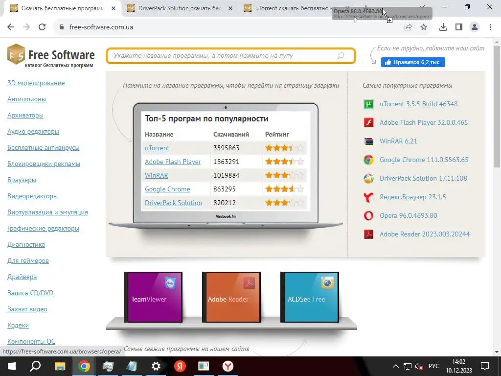Click Adobe Reader 2023.003.20244 link
Screen dimensions: 501x376
425,235
